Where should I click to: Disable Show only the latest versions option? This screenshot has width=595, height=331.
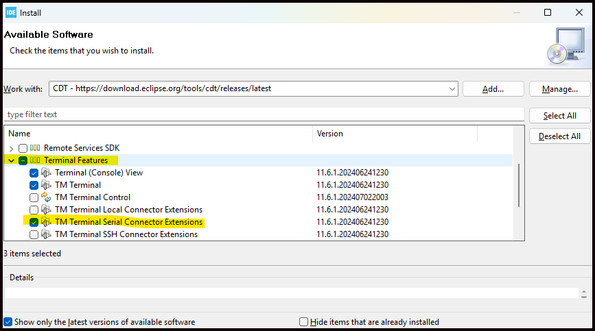(x=8, y=322)
